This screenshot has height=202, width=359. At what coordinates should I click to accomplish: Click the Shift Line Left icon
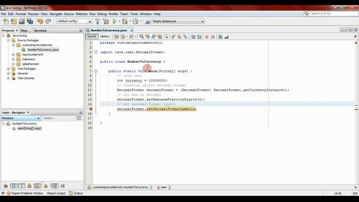[193, 36]
